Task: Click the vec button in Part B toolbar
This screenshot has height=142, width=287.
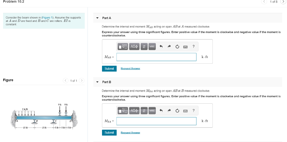Action: pyautogui.click(x=152, y=111)
